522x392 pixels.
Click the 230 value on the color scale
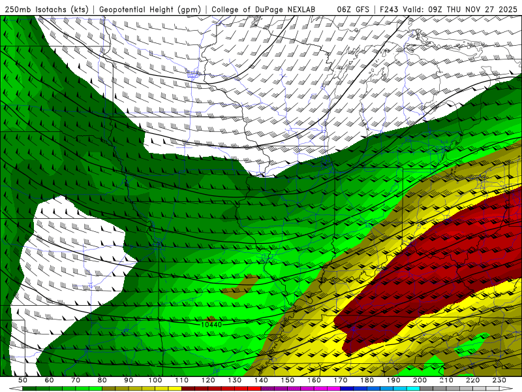(x=499, y=380)
